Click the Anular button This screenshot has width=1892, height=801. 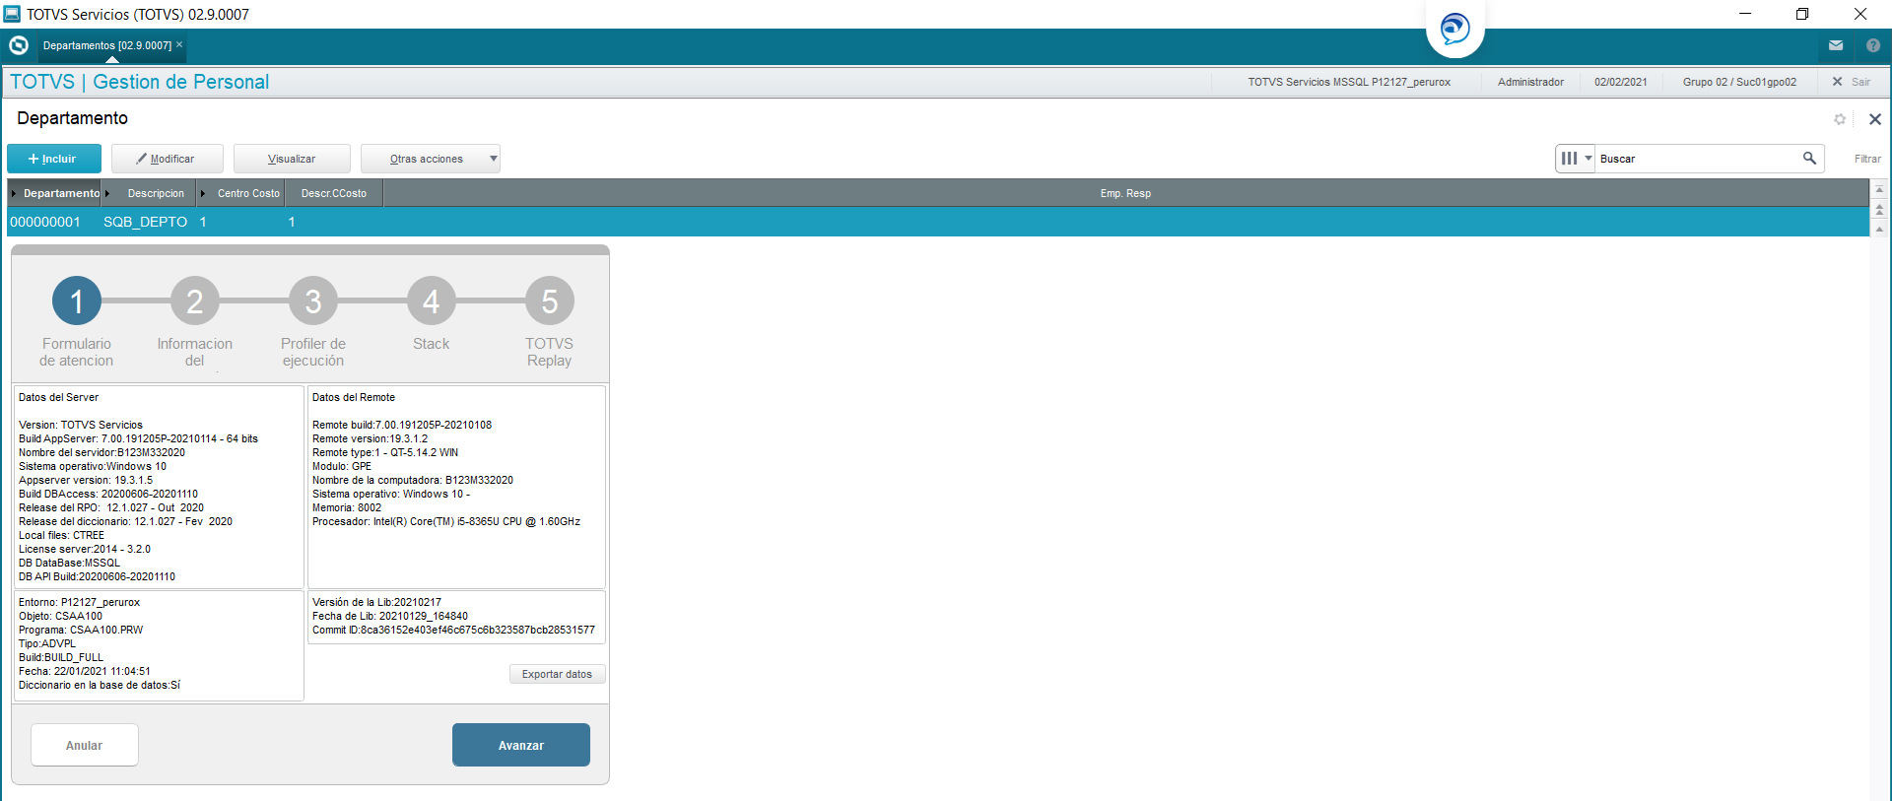(x=85, y=746)
